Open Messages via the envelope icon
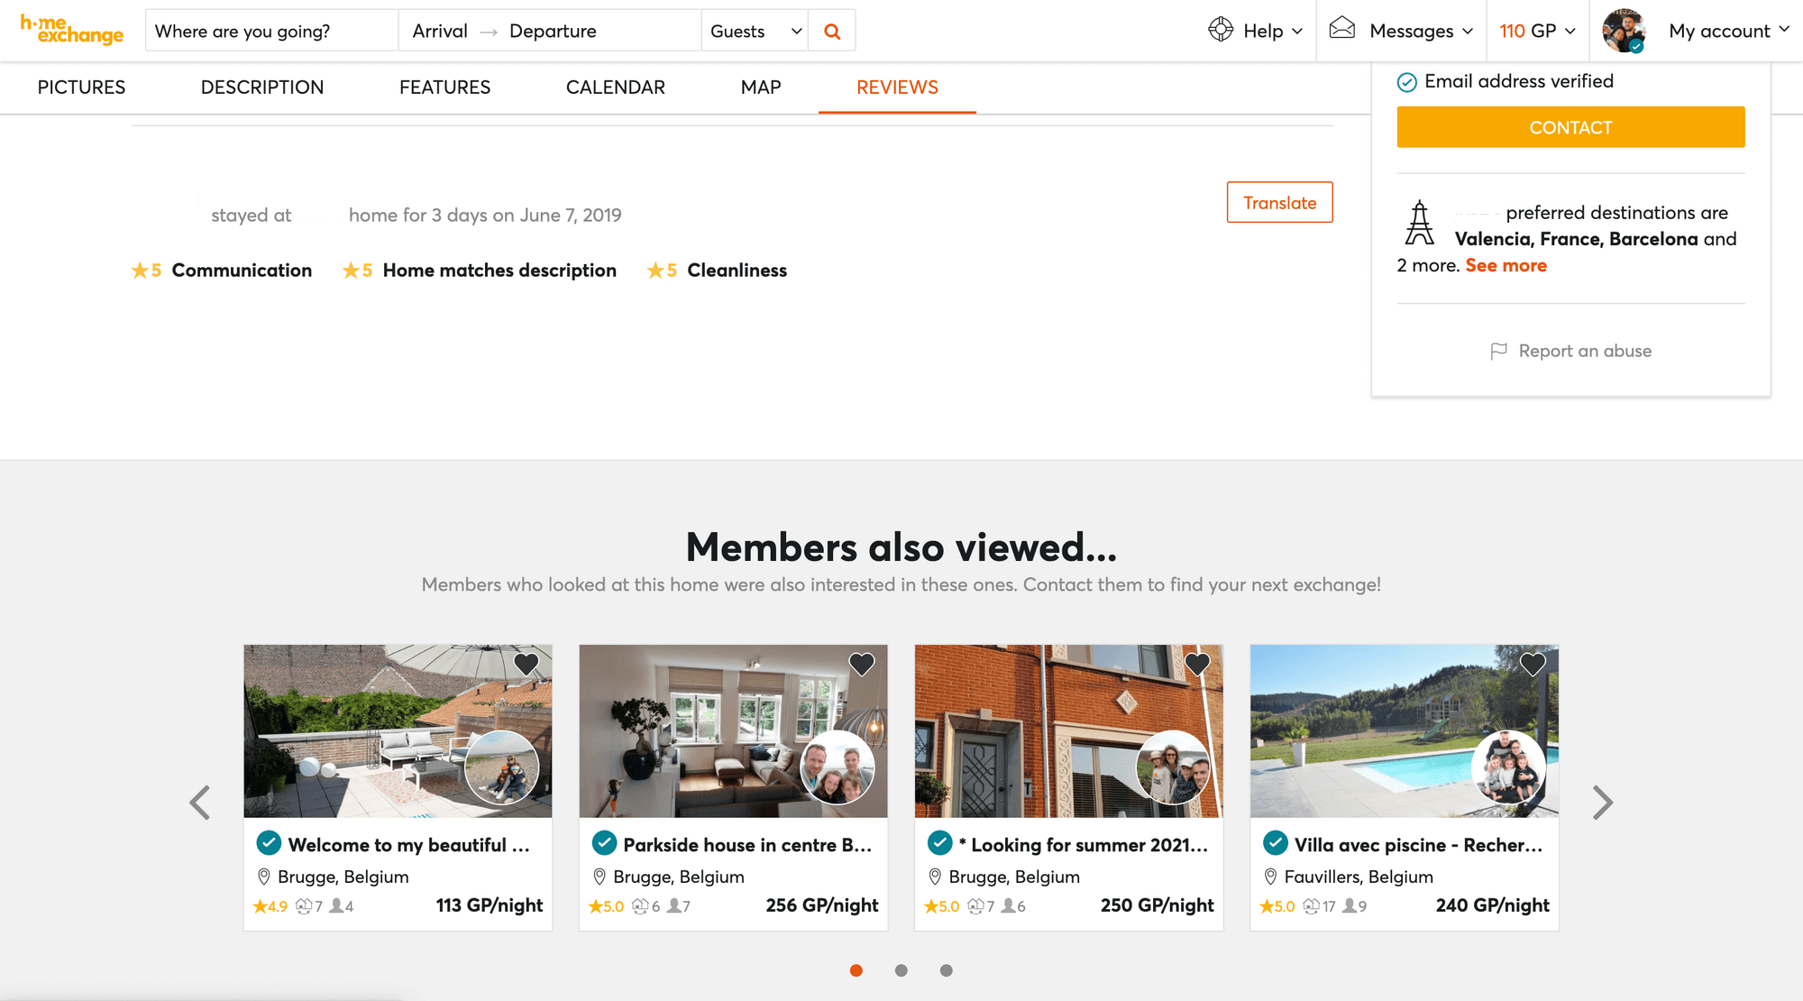Screen dimensions: 1803x1001 1342,29
